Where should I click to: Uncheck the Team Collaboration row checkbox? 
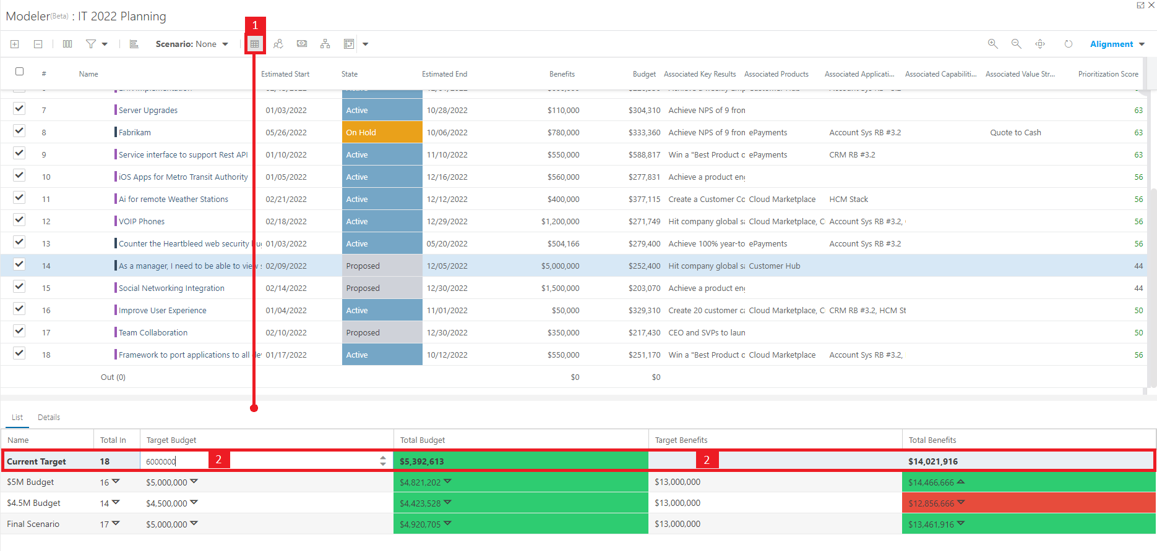[19, 331]
